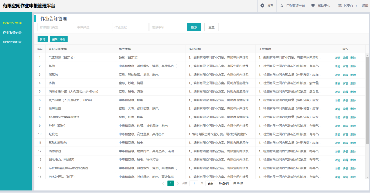Click the heart icon for 帮助中心
The image size is (370, 193).
[313, 5]
